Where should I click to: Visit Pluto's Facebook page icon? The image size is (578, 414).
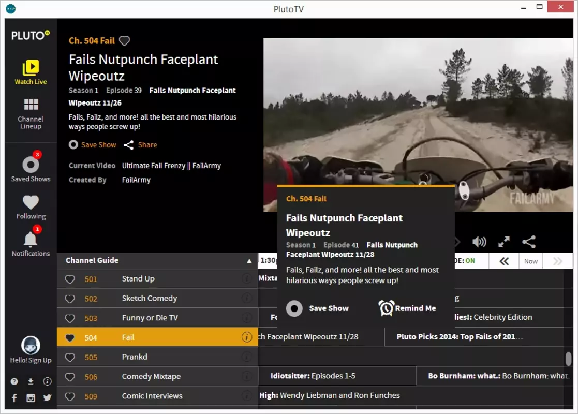14,398
